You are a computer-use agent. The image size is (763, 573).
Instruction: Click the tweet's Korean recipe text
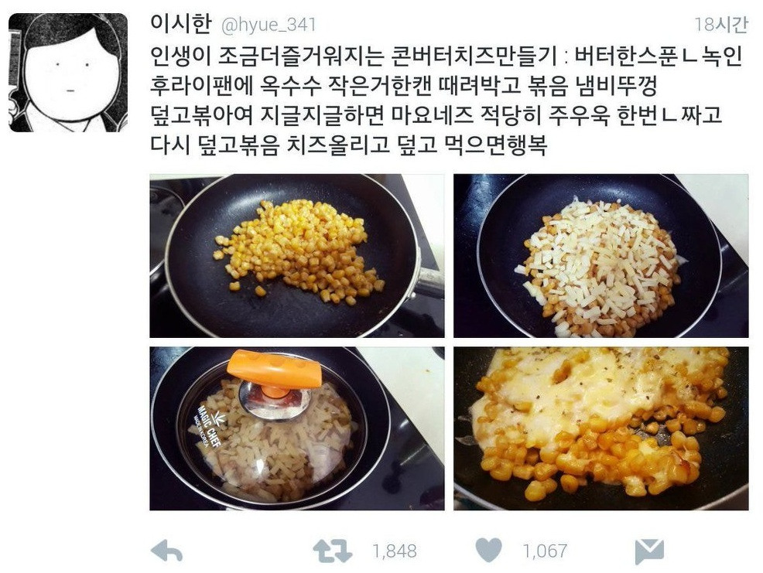[447, 101]
